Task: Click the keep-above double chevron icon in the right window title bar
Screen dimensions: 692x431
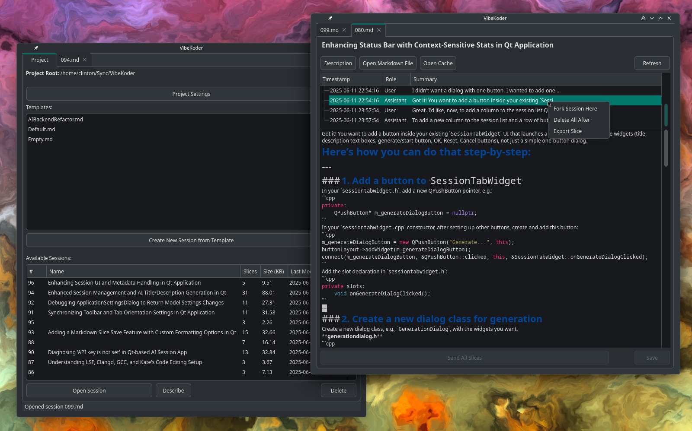Action: (x=643, y=18)
